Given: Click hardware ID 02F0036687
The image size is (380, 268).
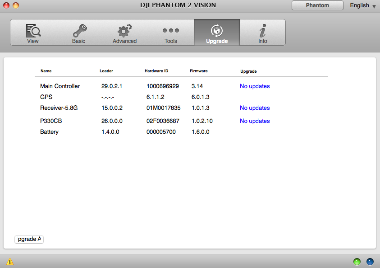Looking at the screenshot, I should click(163, 121).
